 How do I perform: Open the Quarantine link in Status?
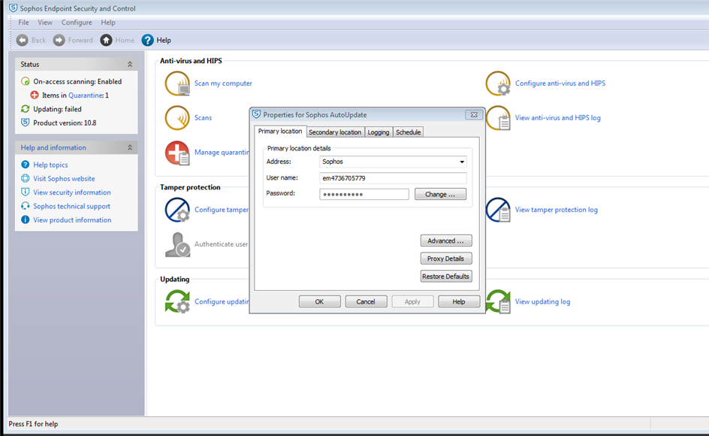tap(86, 95)
